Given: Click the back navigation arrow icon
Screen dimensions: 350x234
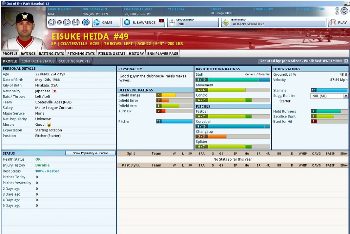Looking at the screenshot, I should (x=51, y=22).
